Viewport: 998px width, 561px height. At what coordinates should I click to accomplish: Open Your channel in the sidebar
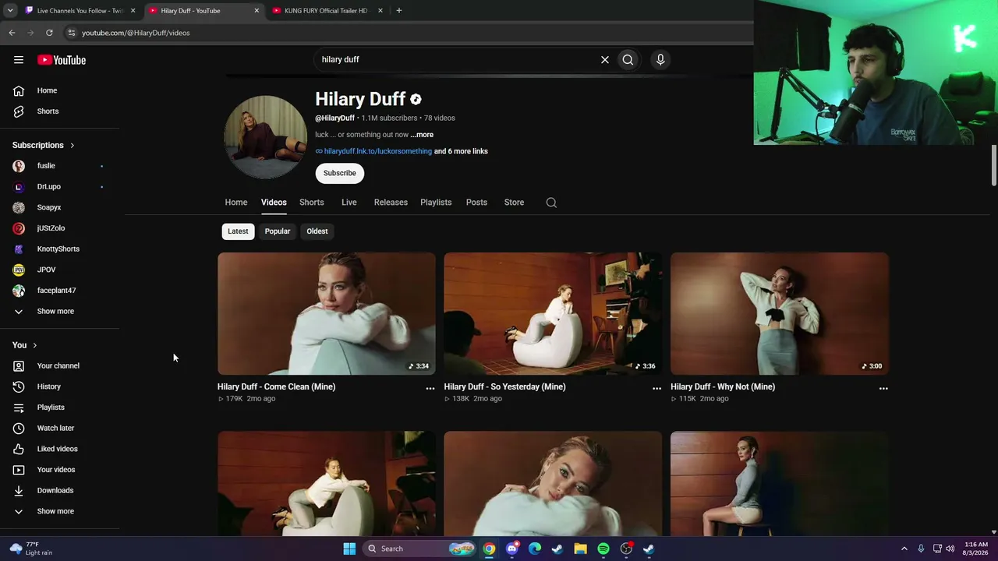pos(59,366)
